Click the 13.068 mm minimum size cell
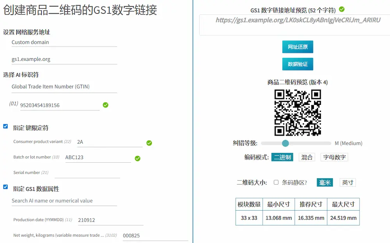390x243 pixels. coord(278,218)
